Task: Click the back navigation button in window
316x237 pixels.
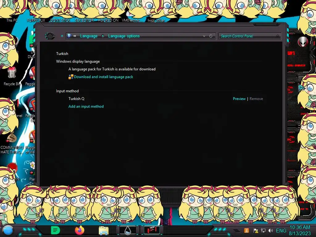Action: [x=50, y=36]
